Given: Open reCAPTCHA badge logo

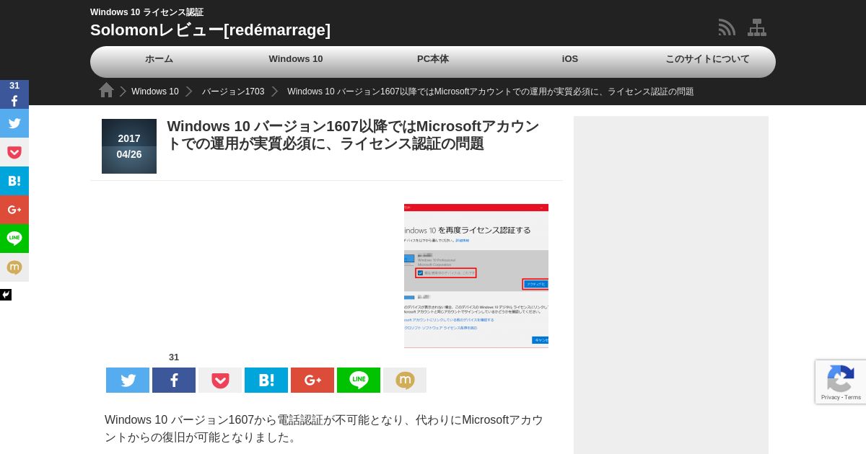Looking at the screenshot, I should pos(841,378).
